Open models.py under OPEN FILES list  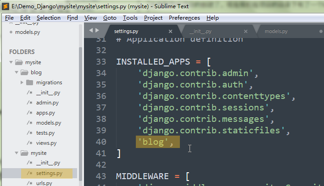pyautogui.click(x=28, y=32)
